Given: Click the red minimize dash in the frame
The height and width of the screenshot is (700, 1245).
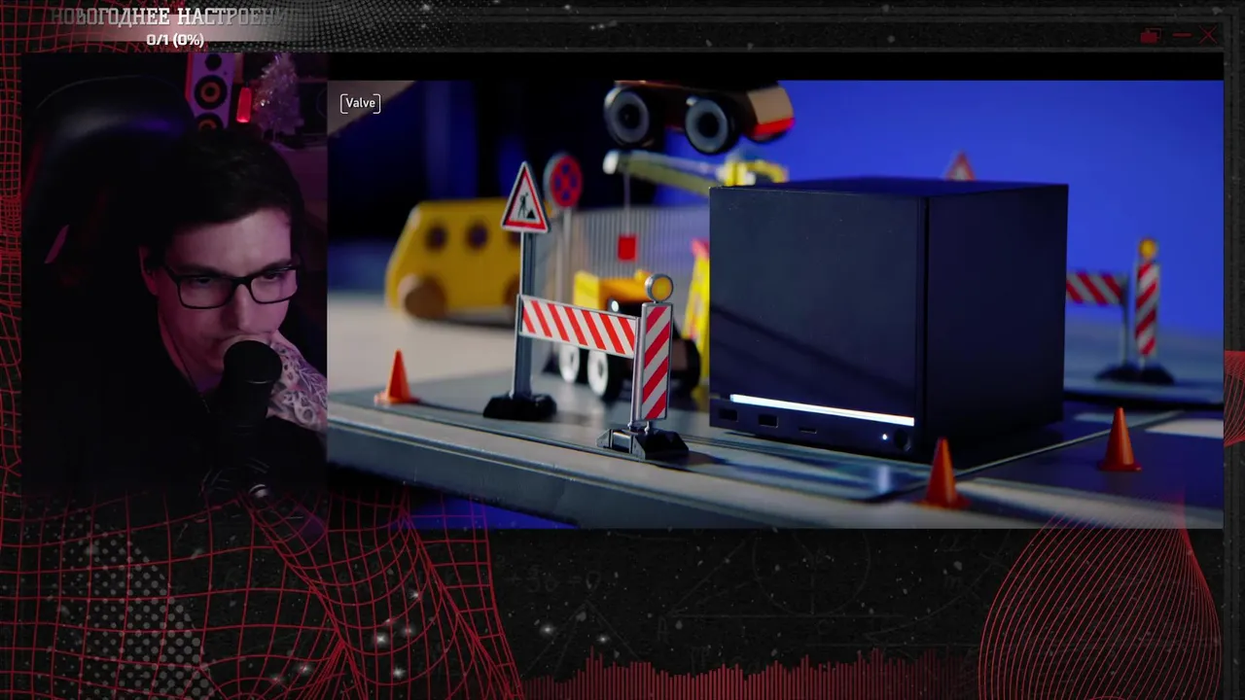Looking at the screenshot, I should (1181, 36).
